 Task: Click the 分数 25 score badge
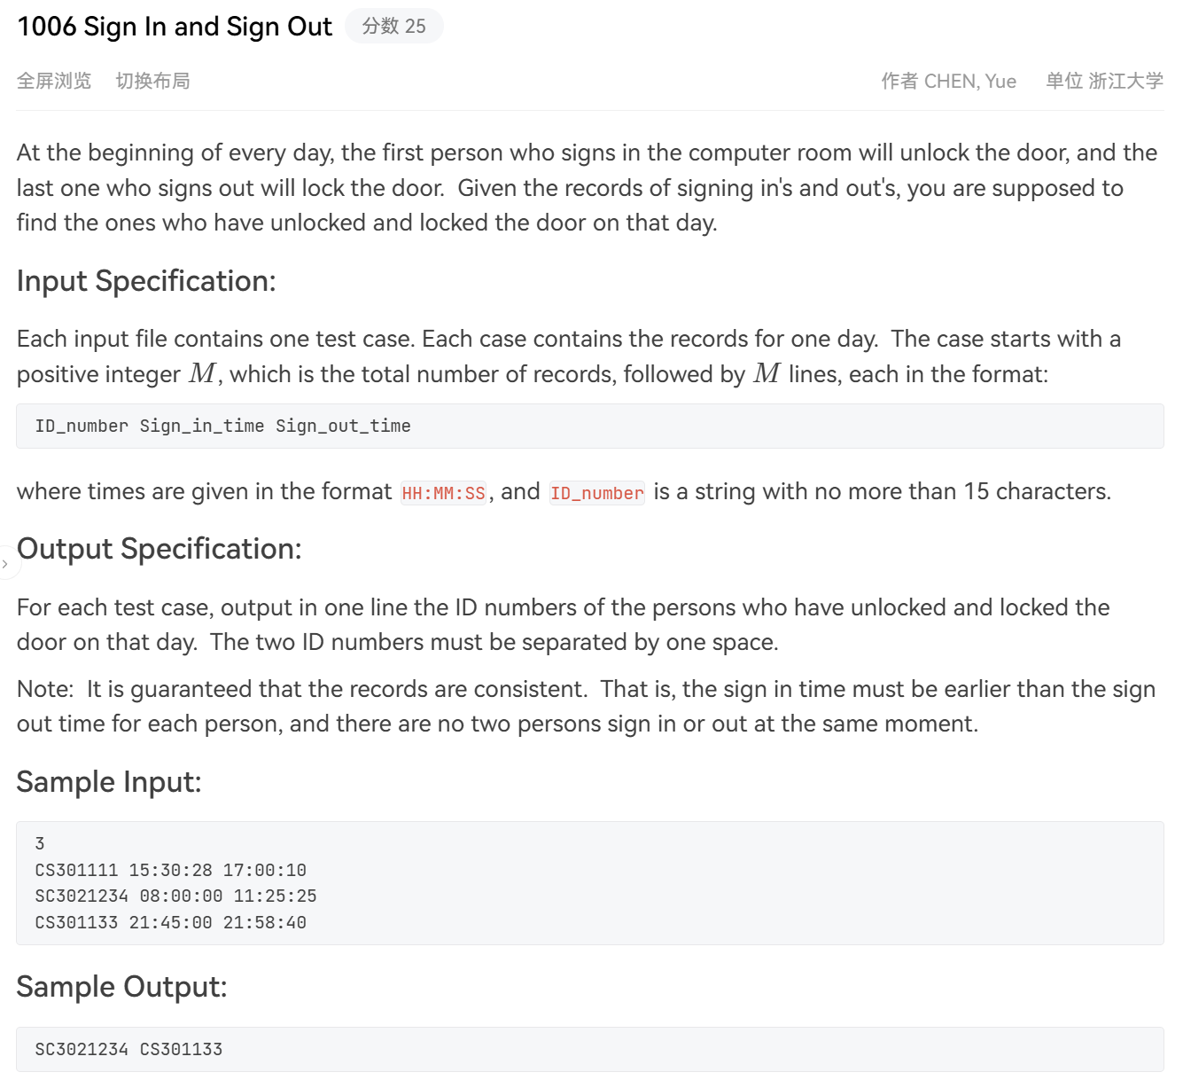pos(393,27)
